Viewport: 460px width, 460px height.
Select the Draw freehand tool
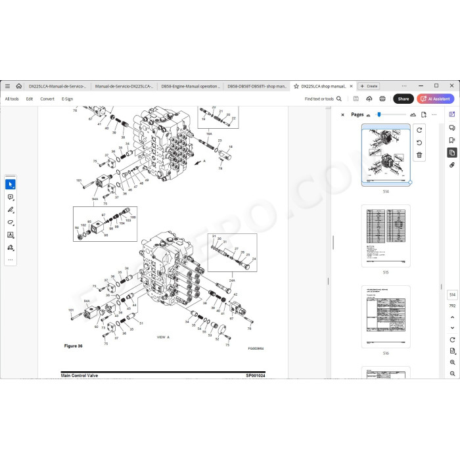[11, 222]
